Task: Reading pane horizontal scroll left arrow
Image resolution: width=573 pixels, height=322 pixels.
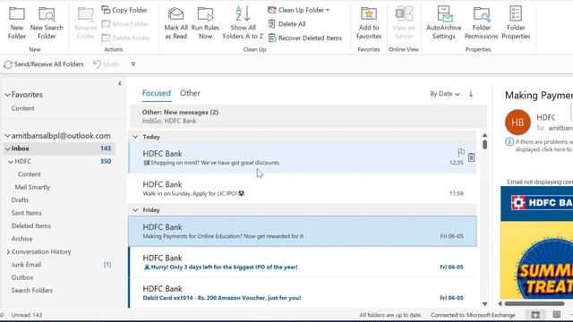Action: coord(500,303)
